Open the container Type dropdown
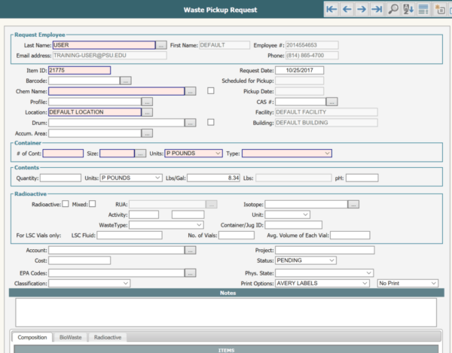 point(286,153)
